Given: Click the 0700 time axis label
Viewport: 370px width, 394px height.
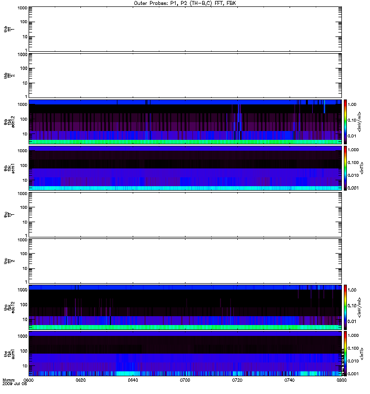Looking at the screenshot, I should 185,380.
